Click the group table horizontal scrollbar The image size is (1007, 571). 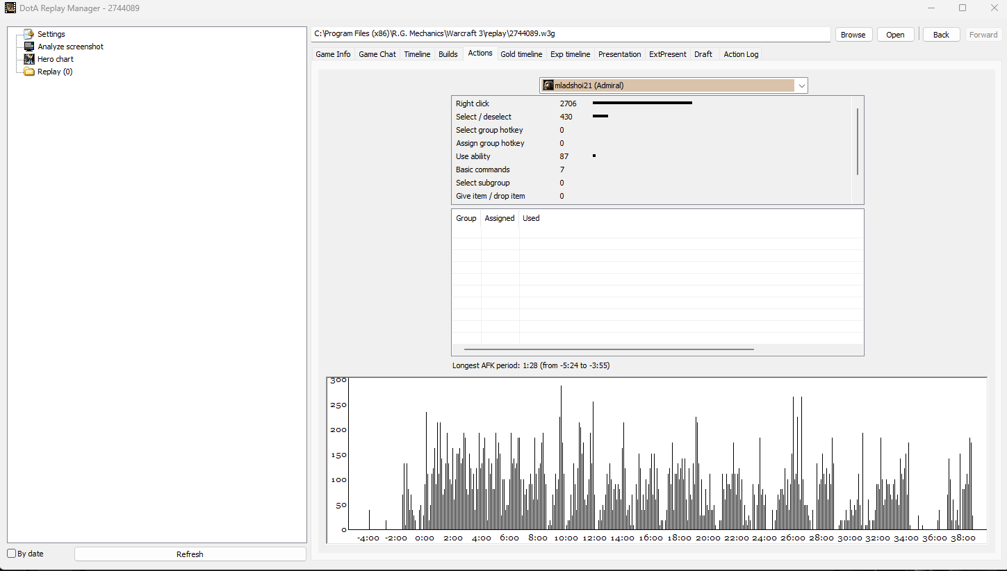608,349
